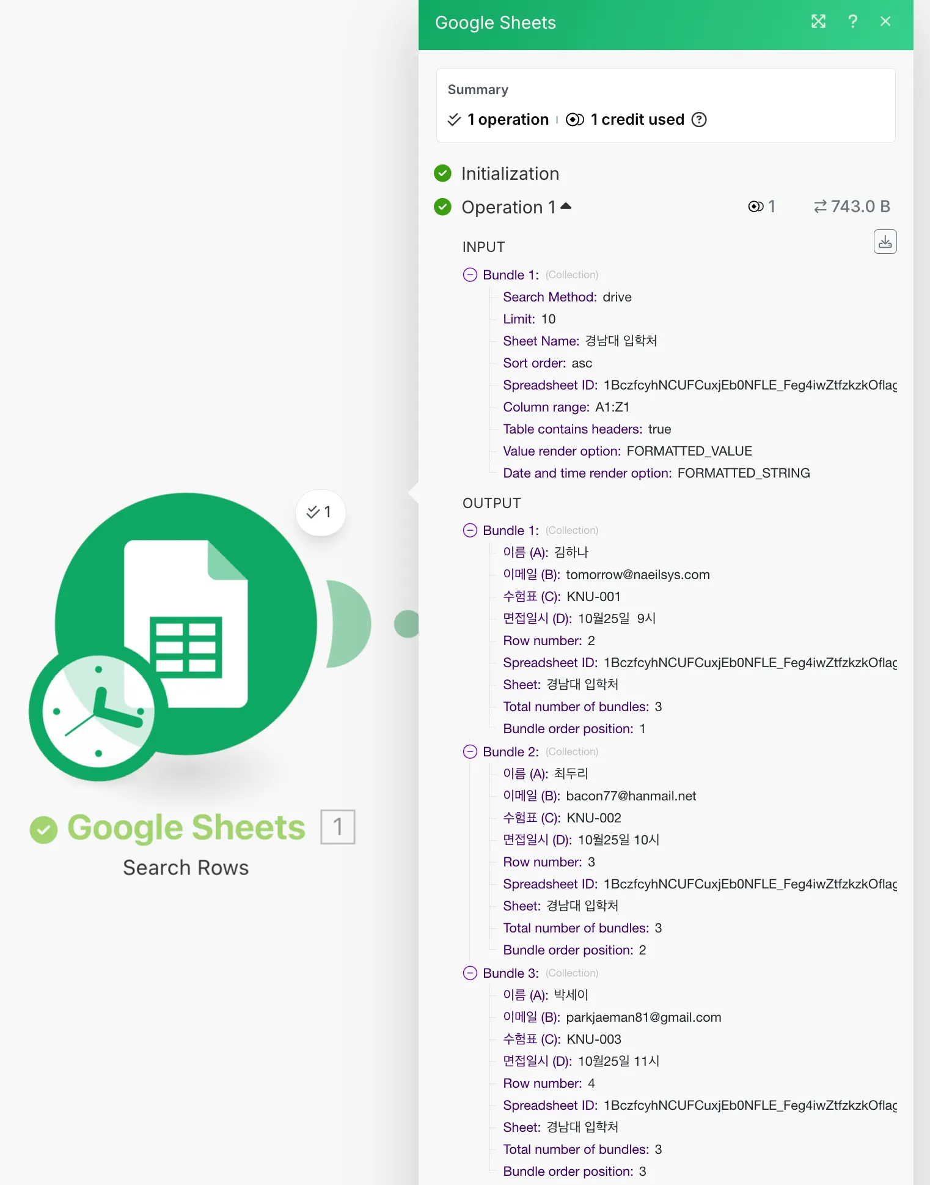This screenshot has height=1185, width=930.
Task: Click the 743.0 B data transfer size
Action: [x=860, y=207]
